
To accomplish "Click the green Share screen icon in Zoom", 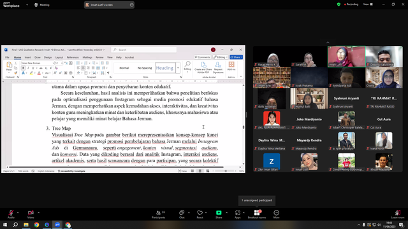I will (219, 212).
